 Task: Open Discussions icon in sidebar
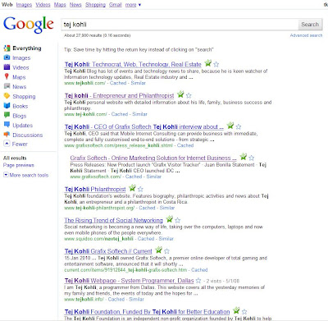click(7, 135)
